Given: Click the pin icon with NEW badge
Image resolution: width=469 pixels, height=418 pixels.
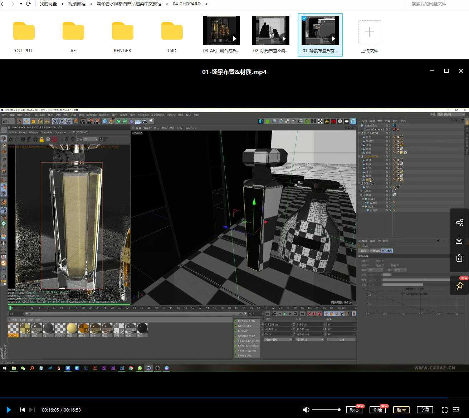Looking at the screenshot, I should [459, 286].
